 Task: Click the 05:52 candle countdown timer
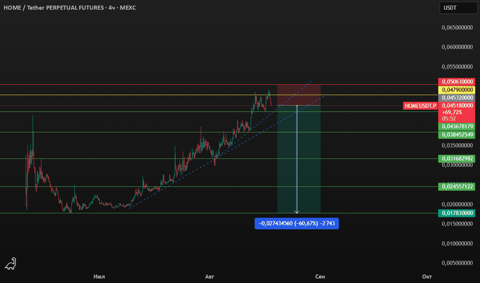tap(449, 119)
